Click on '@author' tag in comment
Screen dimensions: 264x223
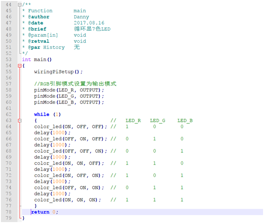pyautogui.click(x=39, y=17)
